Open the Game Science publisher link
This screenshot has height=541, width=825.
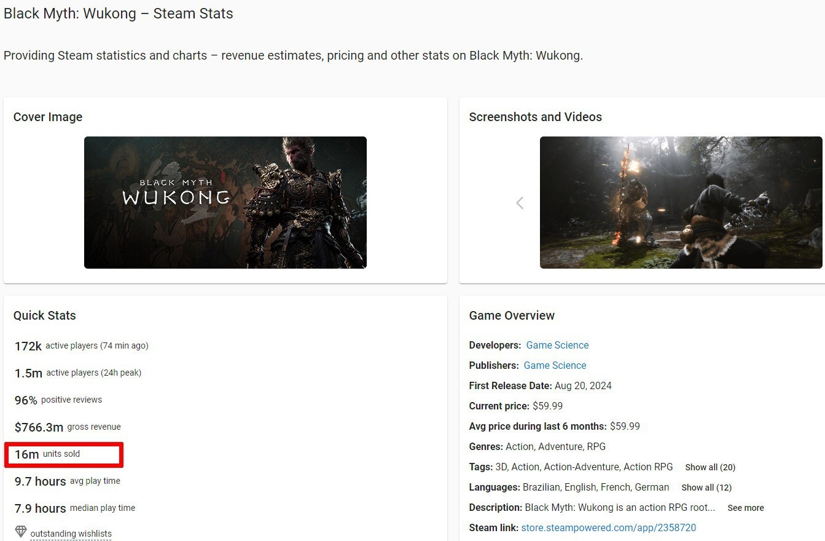pos(555,366)
